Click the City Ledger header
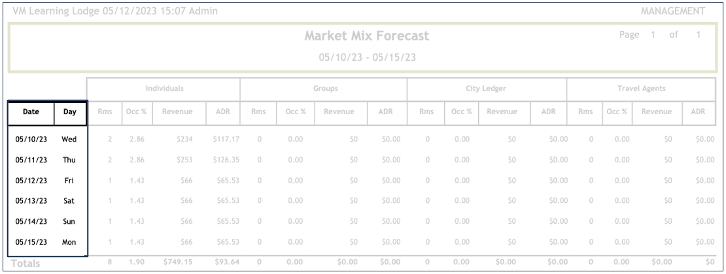This screenshot has height=274, width=726. (x=487, y=87)
